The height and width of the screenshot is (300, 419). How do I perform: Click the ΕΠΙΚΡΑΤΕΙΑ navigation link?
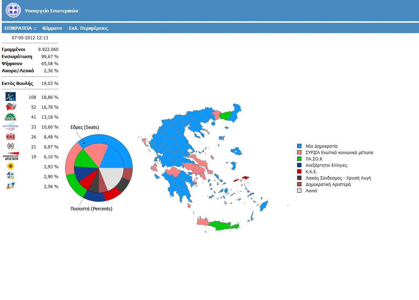click(x=21, y=28)
